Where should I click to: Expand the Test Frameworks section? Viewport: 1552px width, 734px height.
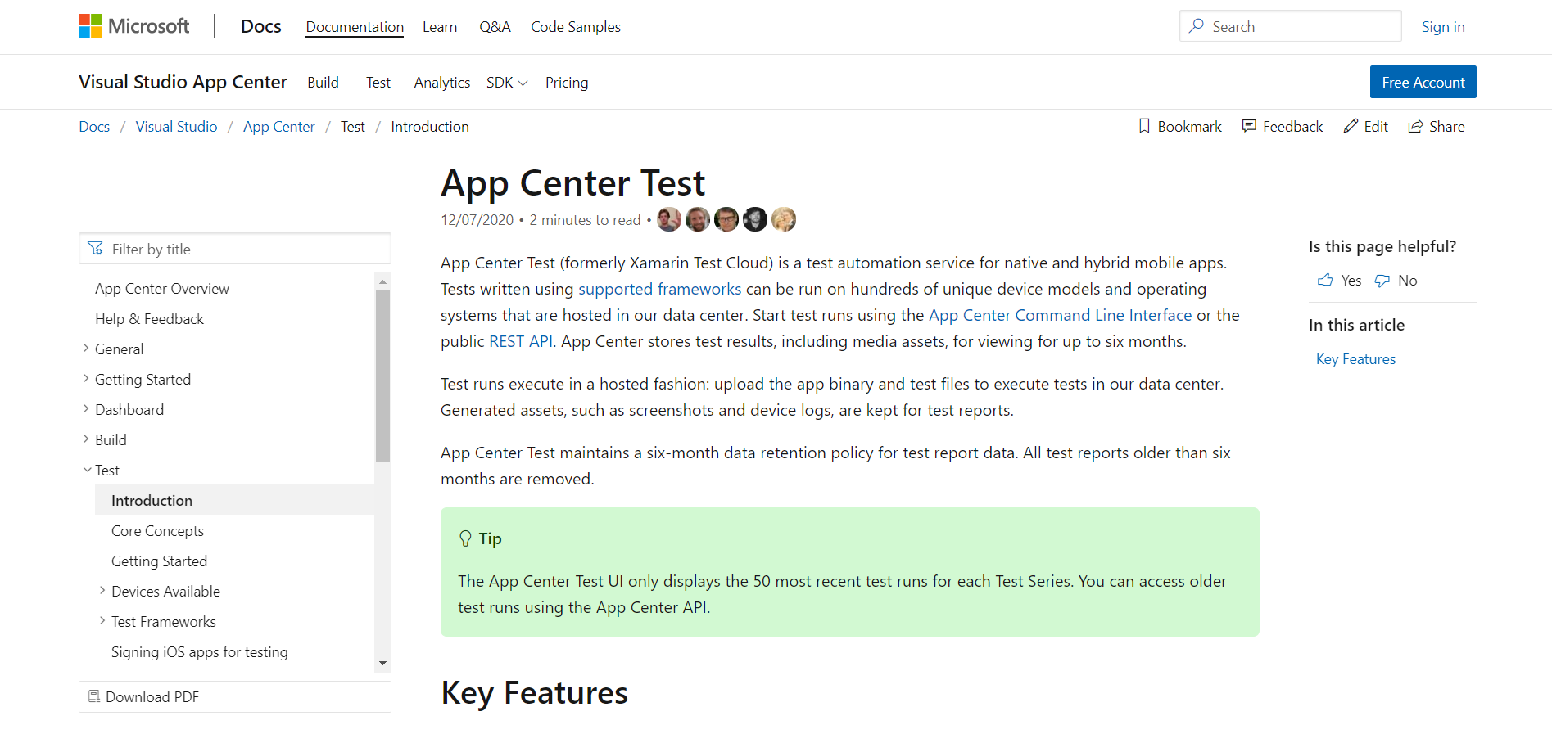tap(102, 621)
